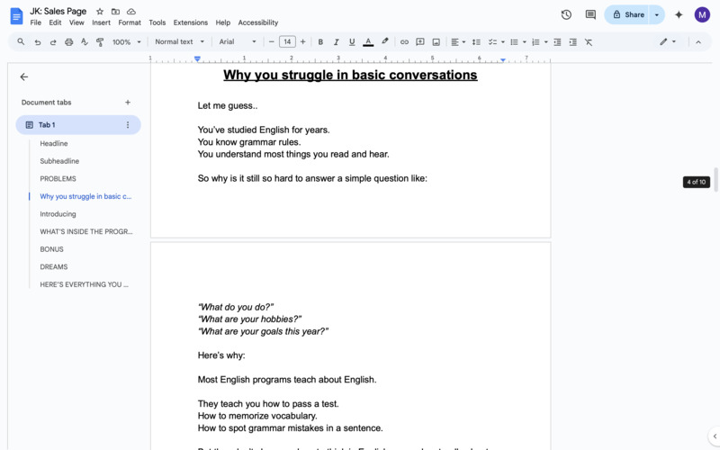The height and width of the screenshot is (450, 720).
Task: Check the cloud save status icon
Action: (131, 12)
